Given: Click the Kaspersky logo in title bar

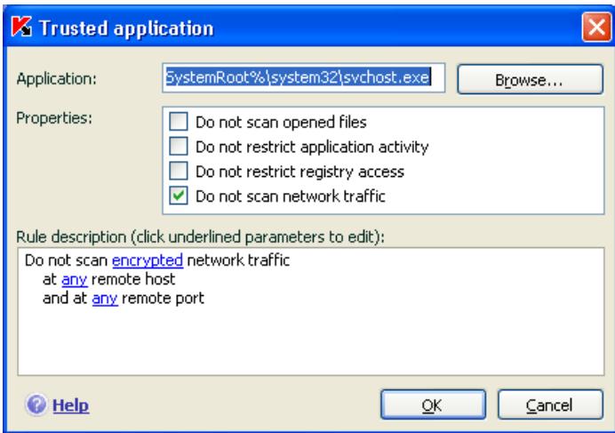Looking at the screenshot, I should coord(21,27).
